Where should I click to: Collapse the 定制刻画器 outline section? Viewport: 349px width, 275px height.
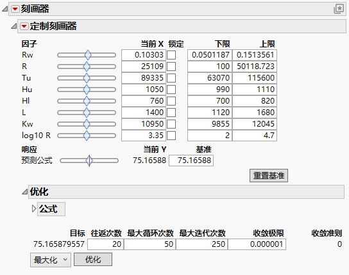(x=14, y=26)
